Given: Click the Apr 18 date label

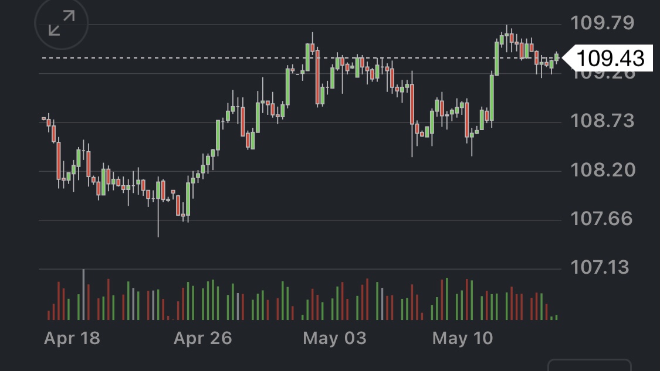Looking at the screenshot, I should 72,338.
